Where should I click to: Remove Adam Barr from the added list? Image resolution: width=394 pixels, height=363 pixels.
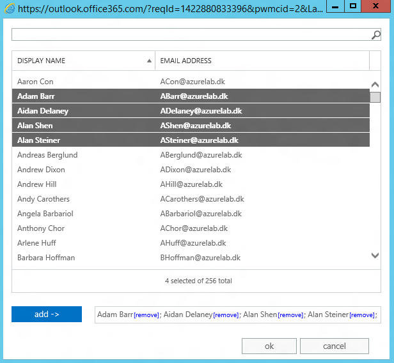146,315
